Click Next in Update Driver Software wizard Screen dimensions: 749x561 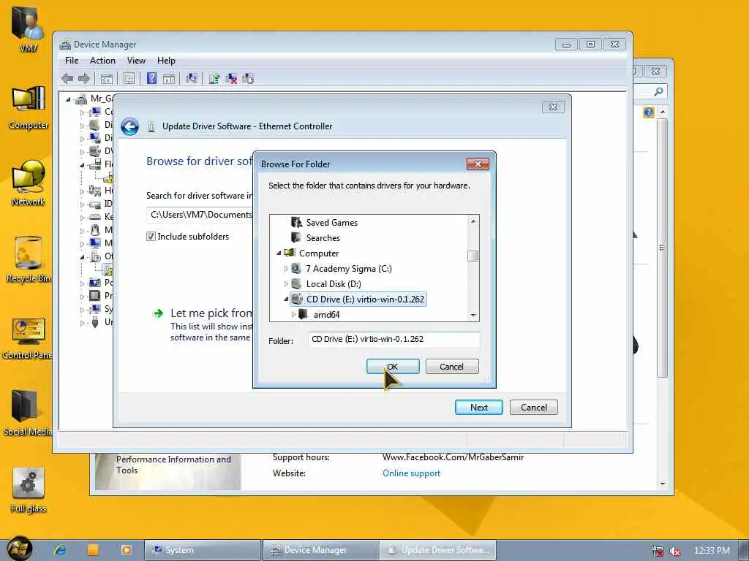(x=478, y=408)
